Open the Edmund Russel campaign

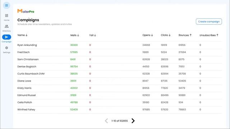(27, 95)
